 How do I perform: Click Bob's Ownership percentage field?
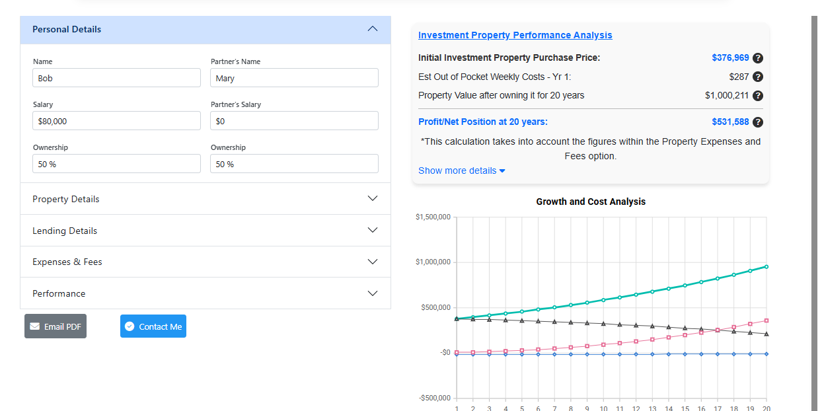[x=116, y=164]
